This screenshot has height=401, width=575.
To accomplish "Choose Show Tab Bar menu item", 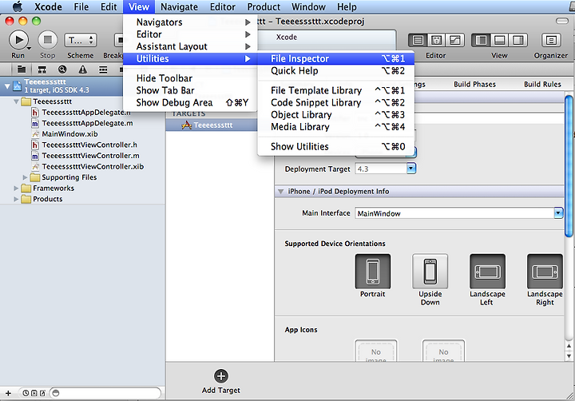I will point(190,90).
